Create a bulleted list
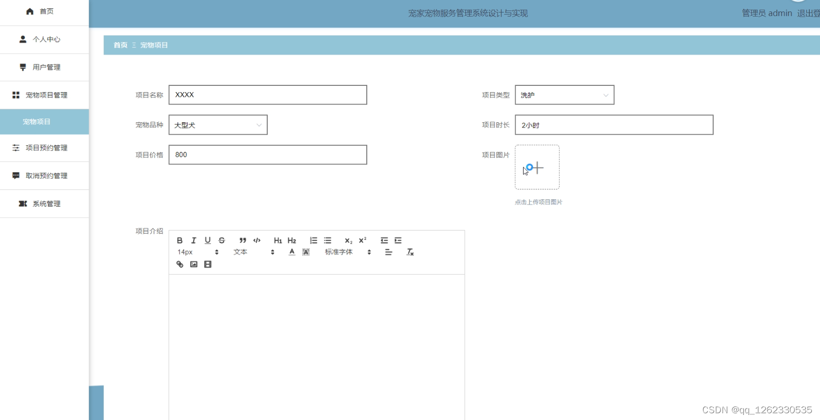Image resolution: width=820 pixels, height=420 pixels. click(327, 240)
